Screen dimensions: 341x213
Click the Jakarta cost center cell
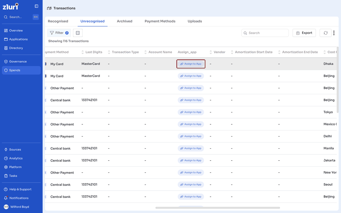pyautogui.click(x=329, y=161)
